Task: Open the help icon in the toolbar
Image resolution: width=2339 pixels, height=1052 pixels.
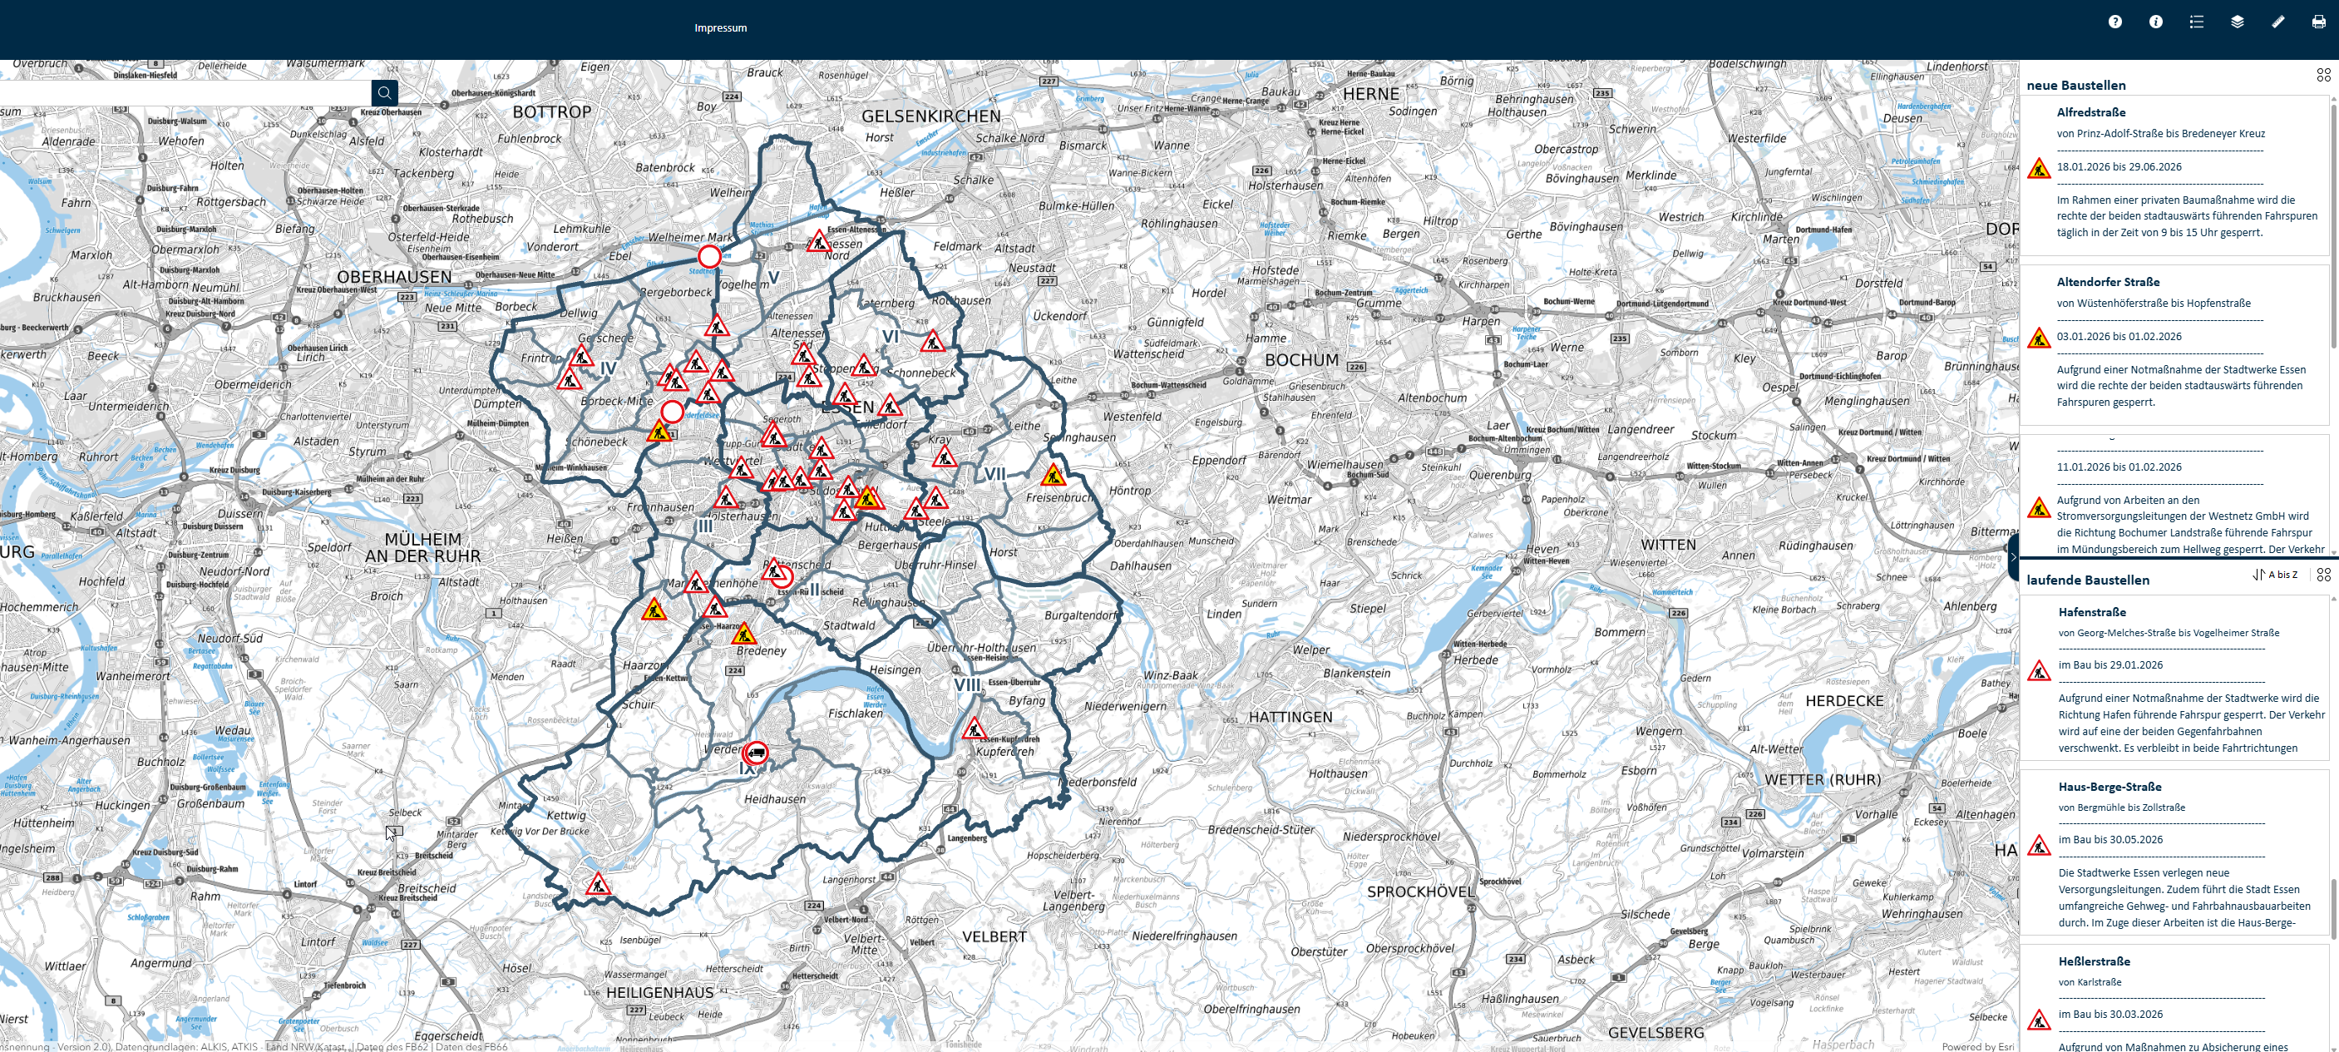Action: 2115,21
